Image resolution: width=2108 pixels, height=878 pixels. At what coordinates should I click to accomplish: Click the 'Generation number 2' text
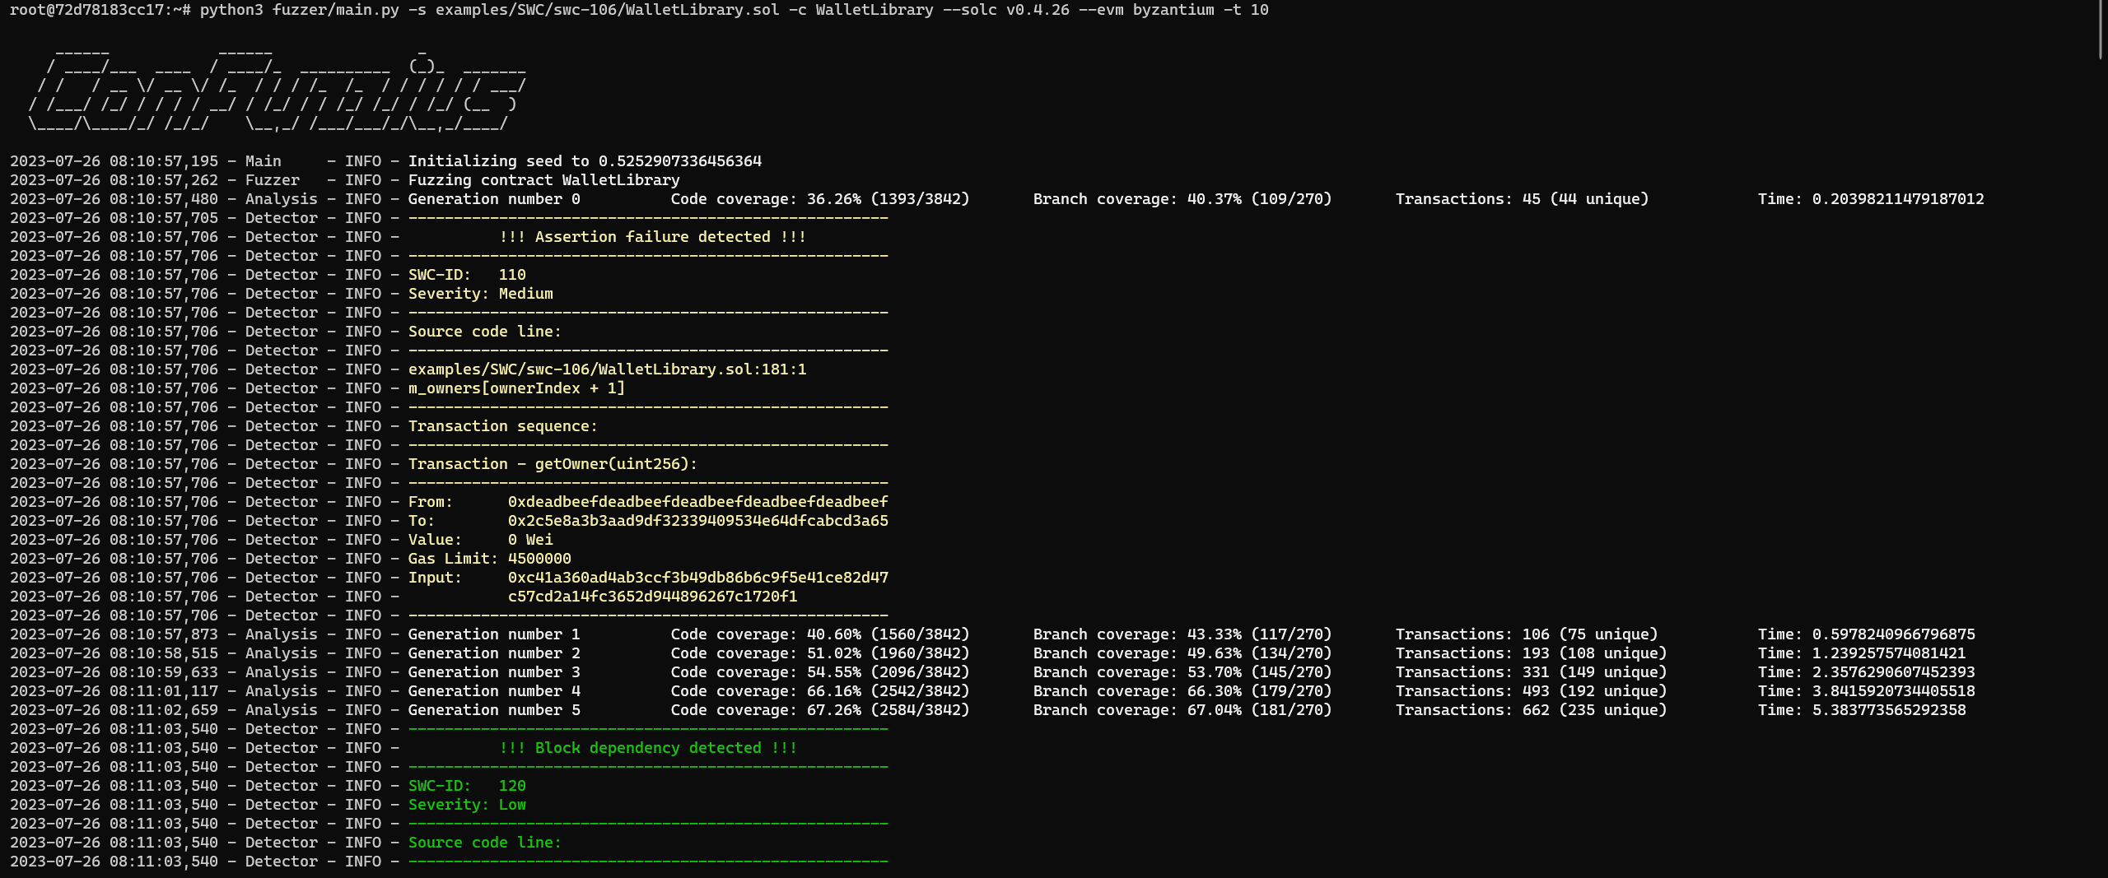494,653
